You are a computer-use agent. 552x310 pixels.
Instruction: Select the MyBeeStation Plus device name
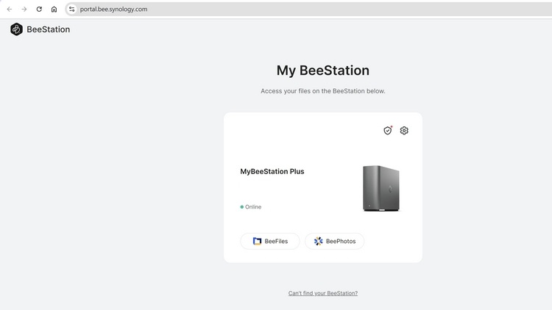point(272,171)
